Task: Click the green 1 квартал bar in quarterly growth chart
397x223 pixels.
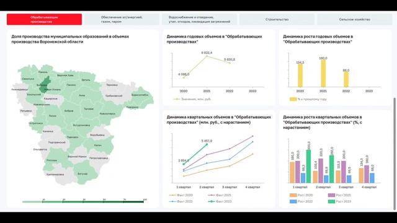Action: click(x=308, y=167)
